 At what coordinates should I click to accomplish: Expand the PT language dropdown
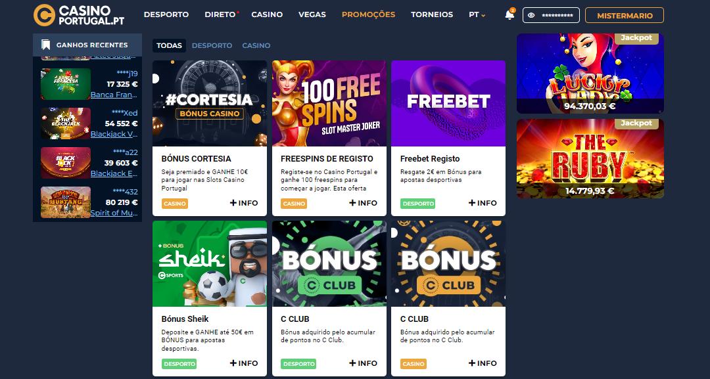click(477, 14)
